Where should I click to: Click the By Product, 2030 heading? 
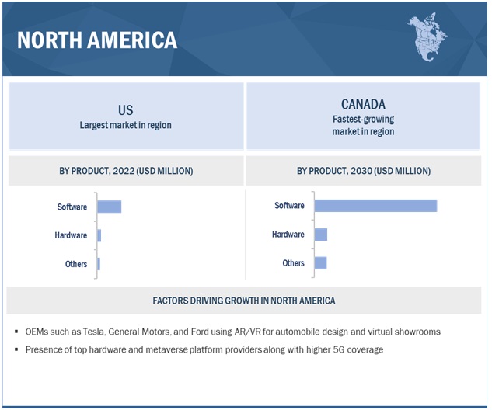(x=363, y=170)
